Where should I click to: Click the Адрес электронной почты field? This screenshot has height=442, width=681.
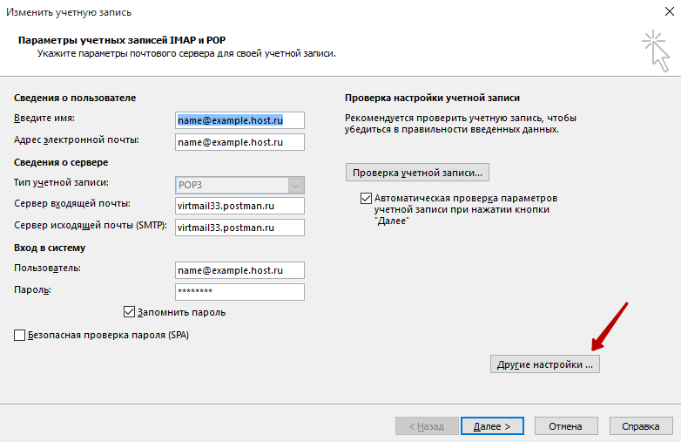coord(239,142)
